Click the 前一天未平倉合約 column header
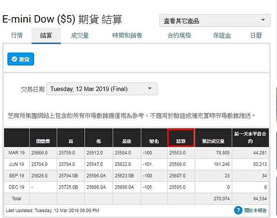The height and width of the screenshot is (218, 277). click(x=250, y=138)
